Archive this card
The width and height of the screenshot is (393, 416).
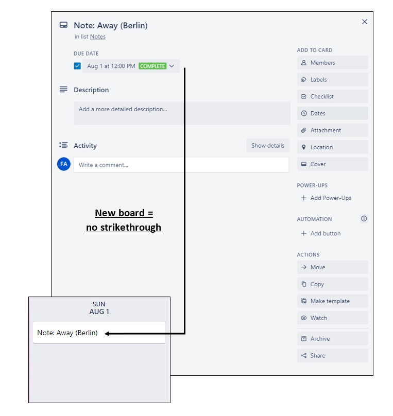point(332,339)
